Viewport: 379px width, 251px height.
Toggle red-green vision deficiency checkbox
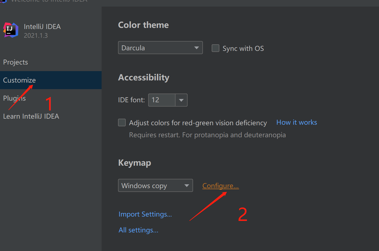click(x=122, y=122)
